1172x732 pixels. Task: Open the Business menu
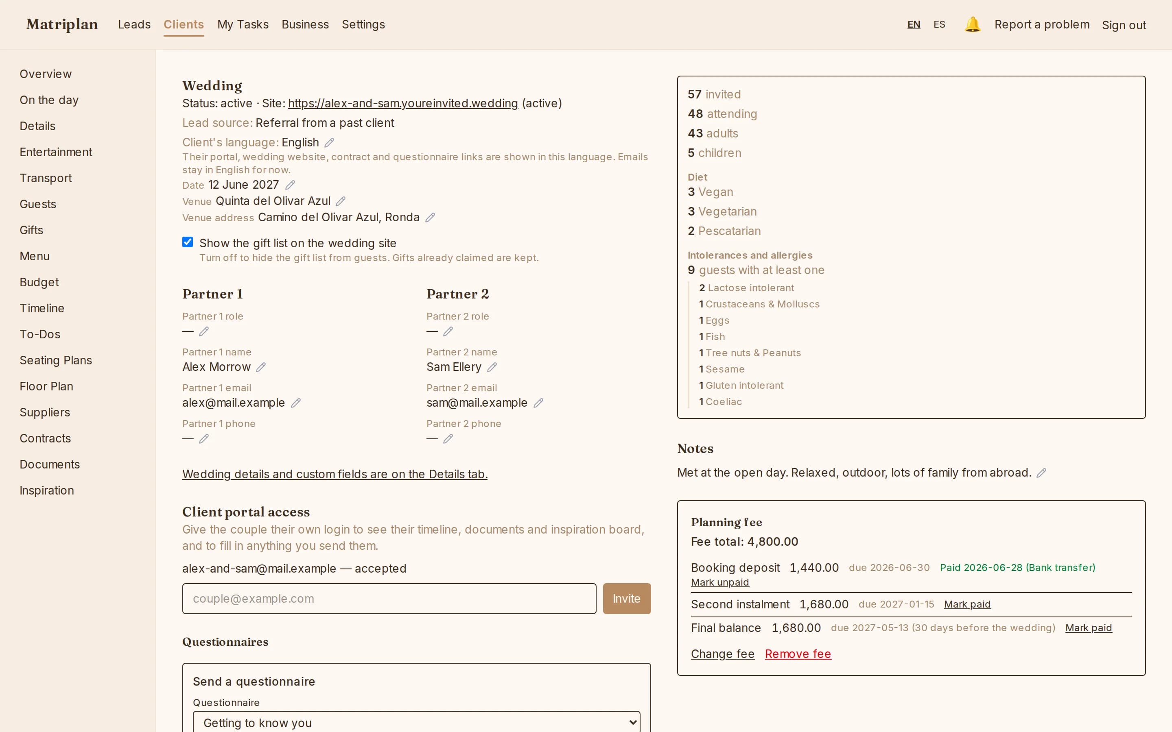coord(305,24)
